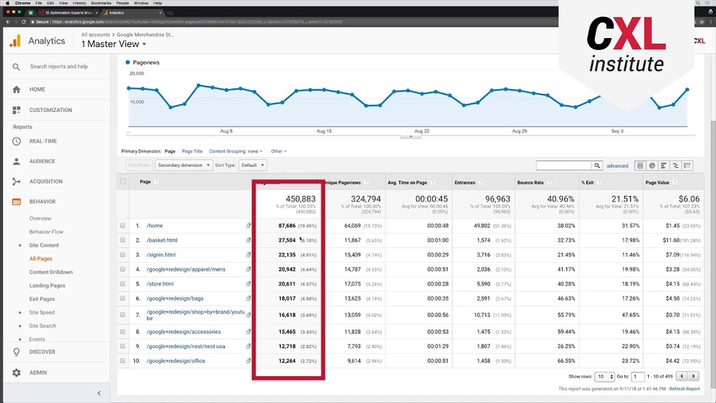The height and width of the screenshot is (403, 716).
Task: Click the Go to page number field
Action: pos(638,377)
